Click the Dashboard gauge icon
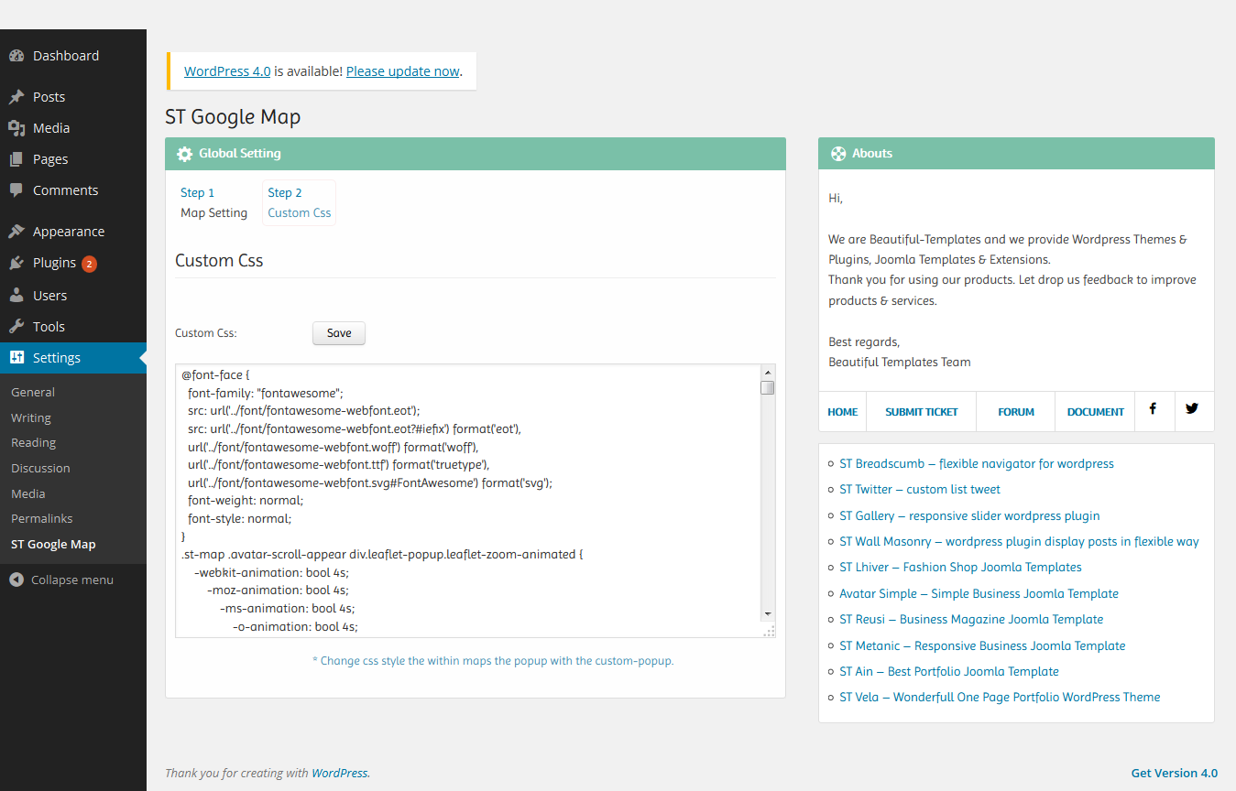This screenshot has height=791, width=1236. 16,56
